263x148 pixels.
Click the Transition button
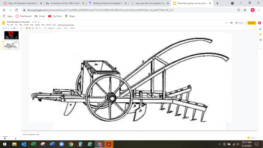pyautogui.click(x=72, y=28)
